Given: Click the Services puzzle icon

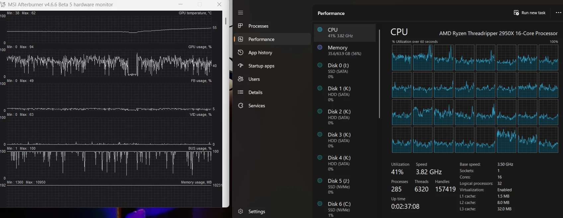Looking at the screenshot, I should [x=241, y=106].
